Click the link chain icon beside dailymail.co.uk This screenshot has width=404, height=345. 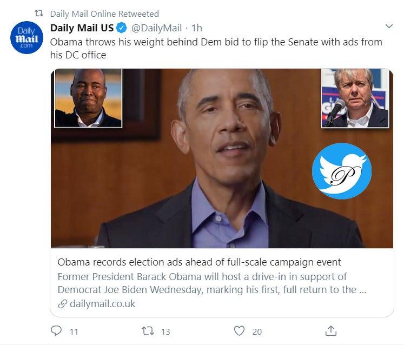[63, 304]
